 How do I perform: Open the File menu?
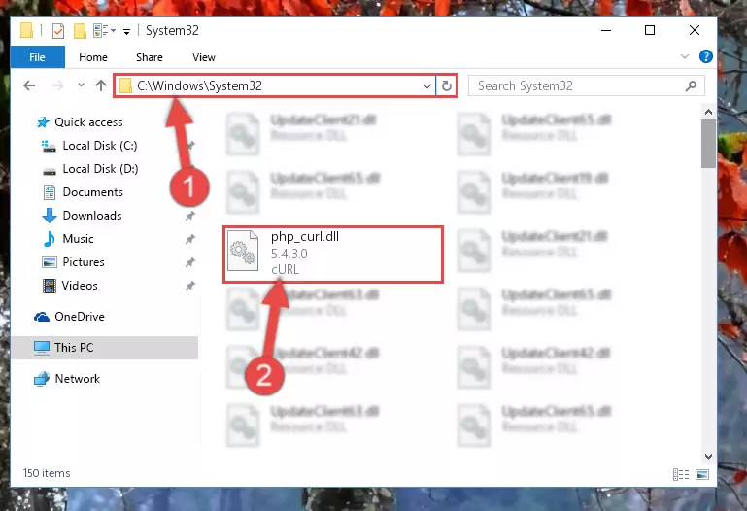click(x=37, y=57)
